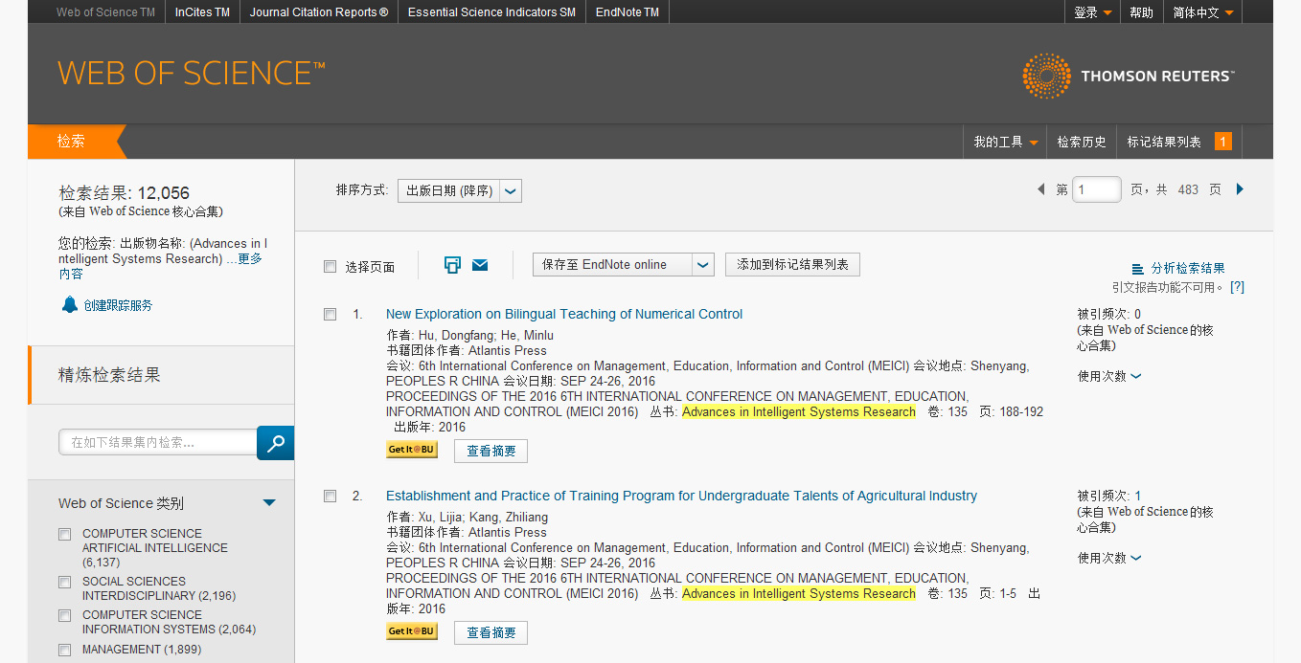This screenshot has height=663, width=1301.
Task: Open the search history menu
Action: tap(1082, 142)
